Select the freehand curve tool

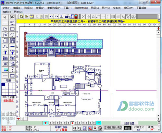pos(12,70)
